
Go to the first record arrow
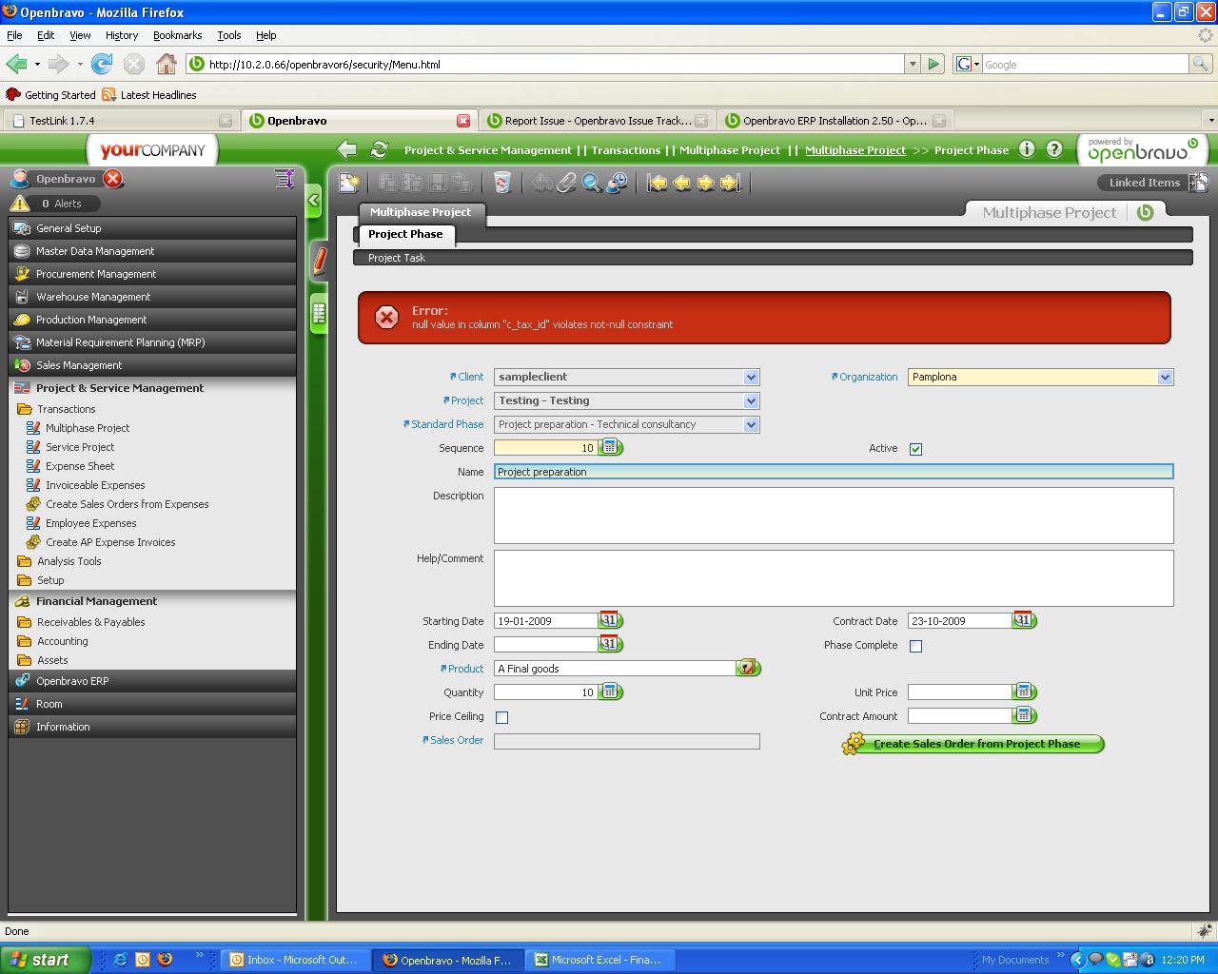point(658,183)
